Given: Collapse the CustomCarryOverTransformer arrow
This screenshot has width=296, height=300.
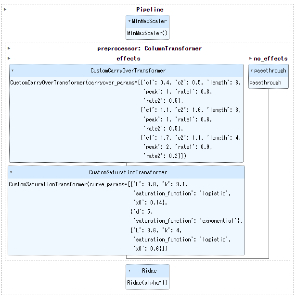Looking at the screenshot, I should [13, 71].
